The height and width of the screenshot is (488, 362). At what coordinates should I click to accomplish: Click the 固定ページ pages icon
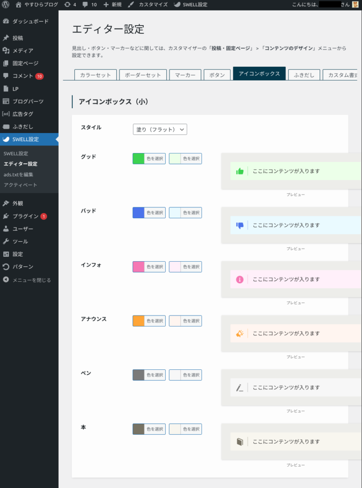(x=6, y=63)
